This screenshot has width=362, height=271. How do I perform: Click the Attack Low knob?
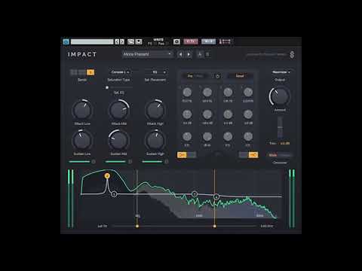pos(82,110)
